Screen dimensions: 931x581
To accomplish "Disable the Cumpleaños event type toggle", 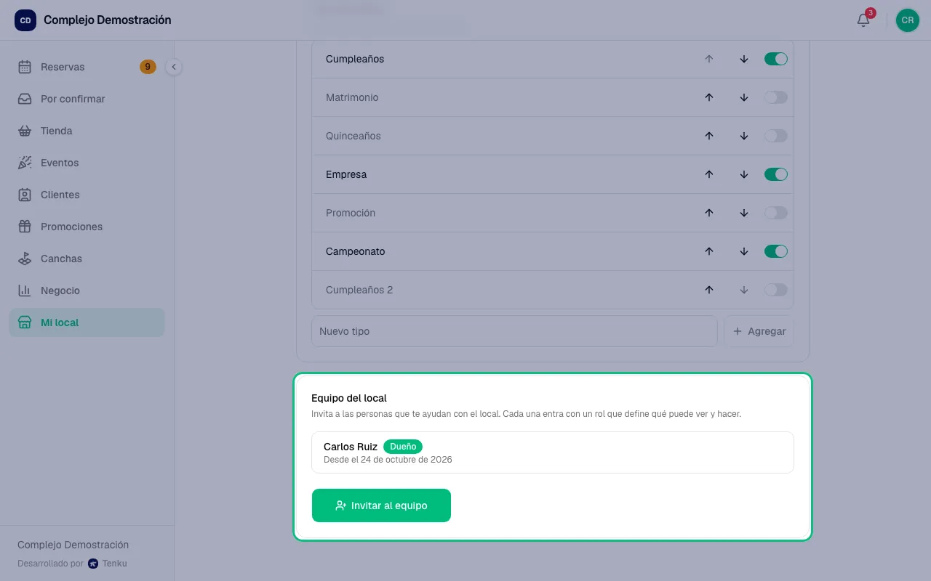I will point(776,59).
